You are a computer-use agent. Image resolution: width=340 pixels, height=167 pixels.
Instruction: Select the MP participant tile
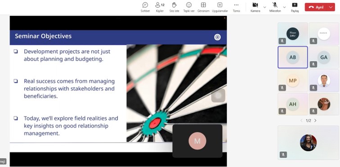(293, 81)
